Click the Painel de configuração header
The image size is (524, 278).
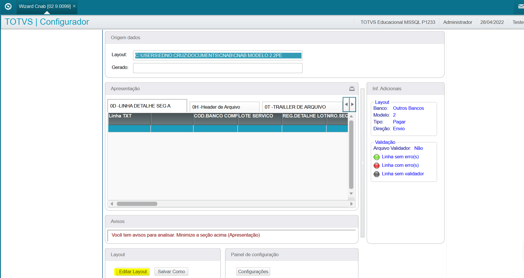[x=292, y=254]
